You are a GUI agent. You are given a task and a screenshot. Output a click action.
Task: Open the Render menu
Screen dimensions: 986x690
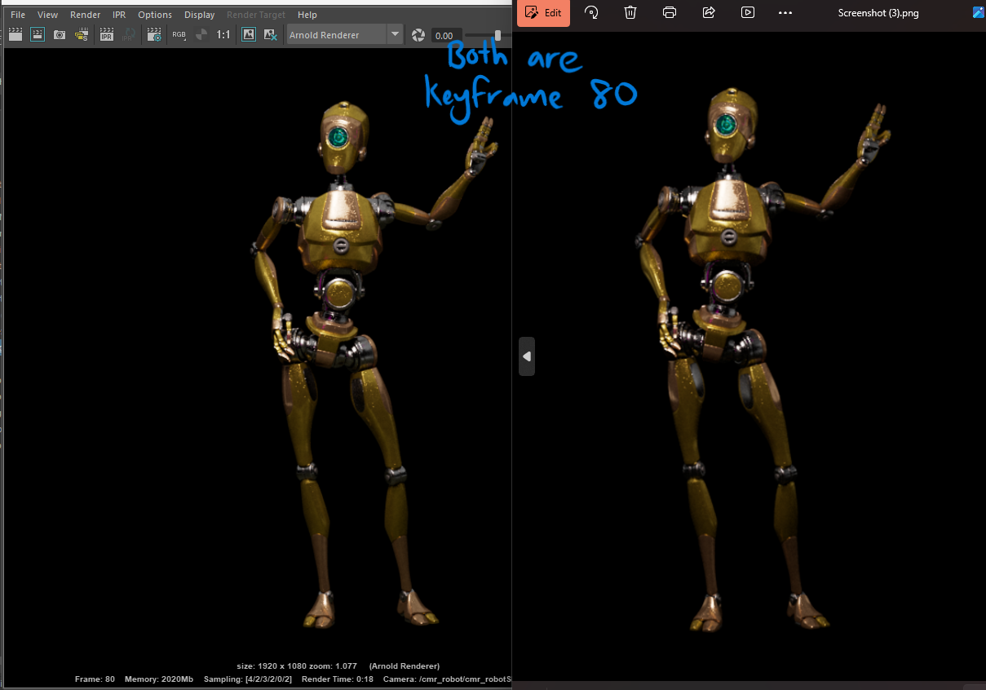(x=85, y=14)
